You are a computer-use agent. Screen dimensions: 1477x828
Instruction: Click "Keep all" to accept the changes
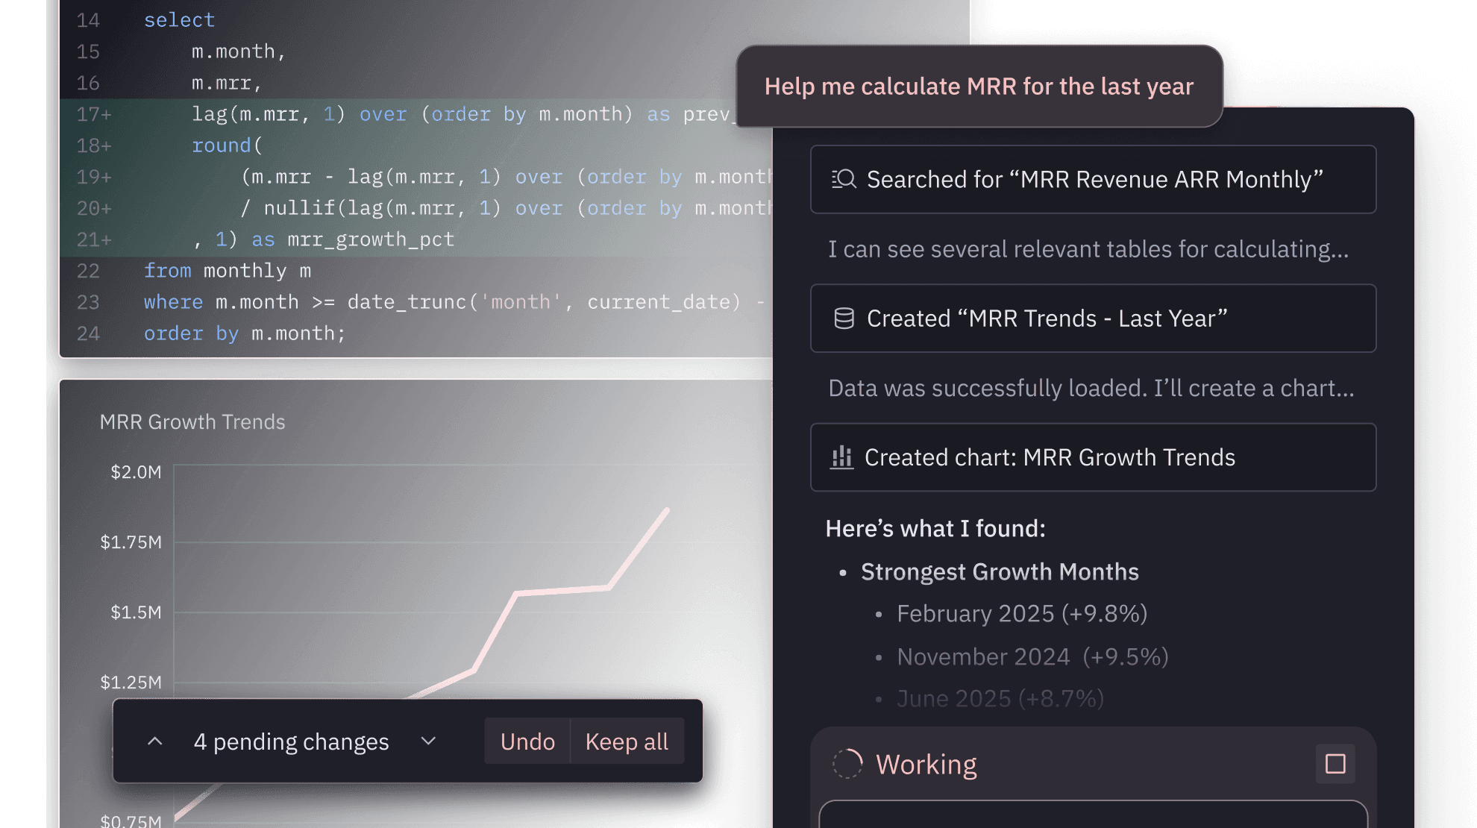click(627, 741)
